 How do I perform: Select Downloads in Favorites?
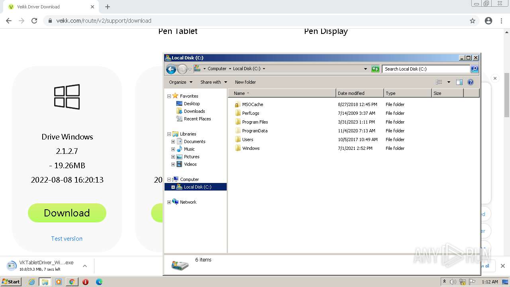coord(194,111)
